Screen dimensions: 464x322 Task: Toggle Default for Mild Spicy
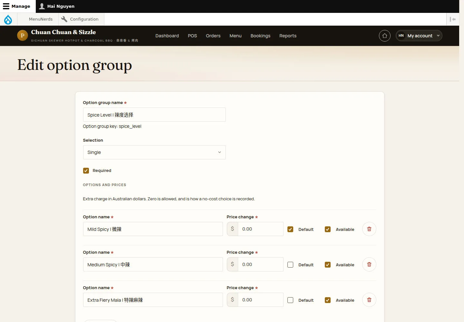point(290,229)
